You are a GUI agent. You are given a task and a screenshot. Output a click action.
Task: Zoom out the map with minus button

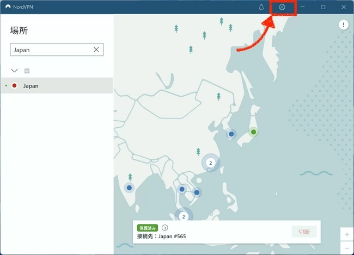pos(347,247)
